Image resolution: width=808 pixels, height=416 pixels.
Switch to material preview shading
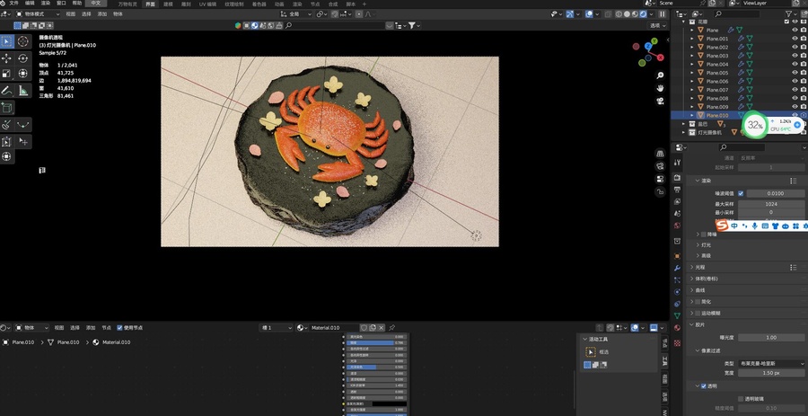click(x=636, y=14)
